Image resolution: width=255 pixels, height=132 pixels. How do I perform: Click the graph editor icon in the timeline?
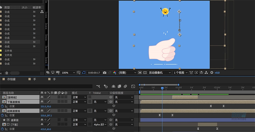pyautogui.click(x=133, y=86)
